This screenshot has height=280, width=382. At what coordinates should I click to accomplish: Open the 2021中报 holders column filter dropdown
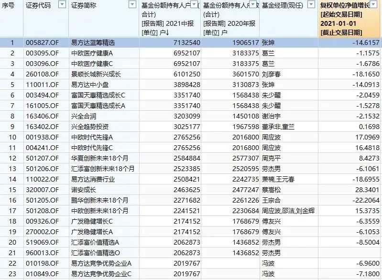click(x=194, y=4)
